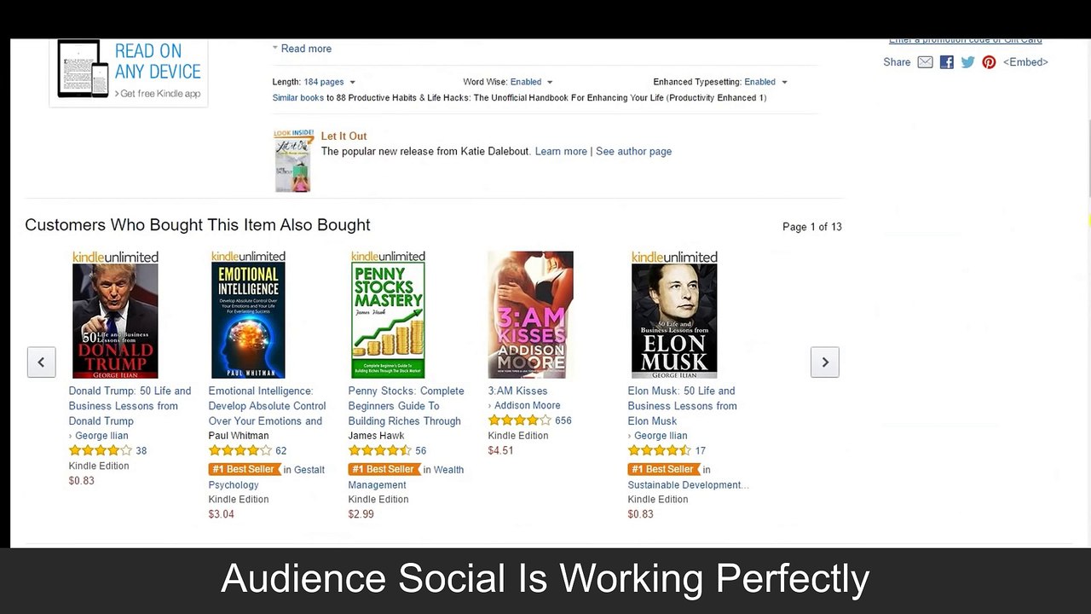Open the Kindle device reading app image

(x=129, y=72)
